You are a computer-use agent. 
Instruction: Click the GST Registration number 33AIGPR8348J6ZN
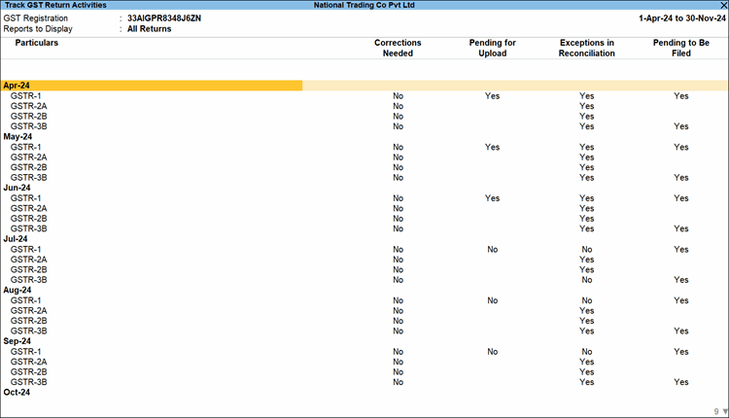[165, 18]
